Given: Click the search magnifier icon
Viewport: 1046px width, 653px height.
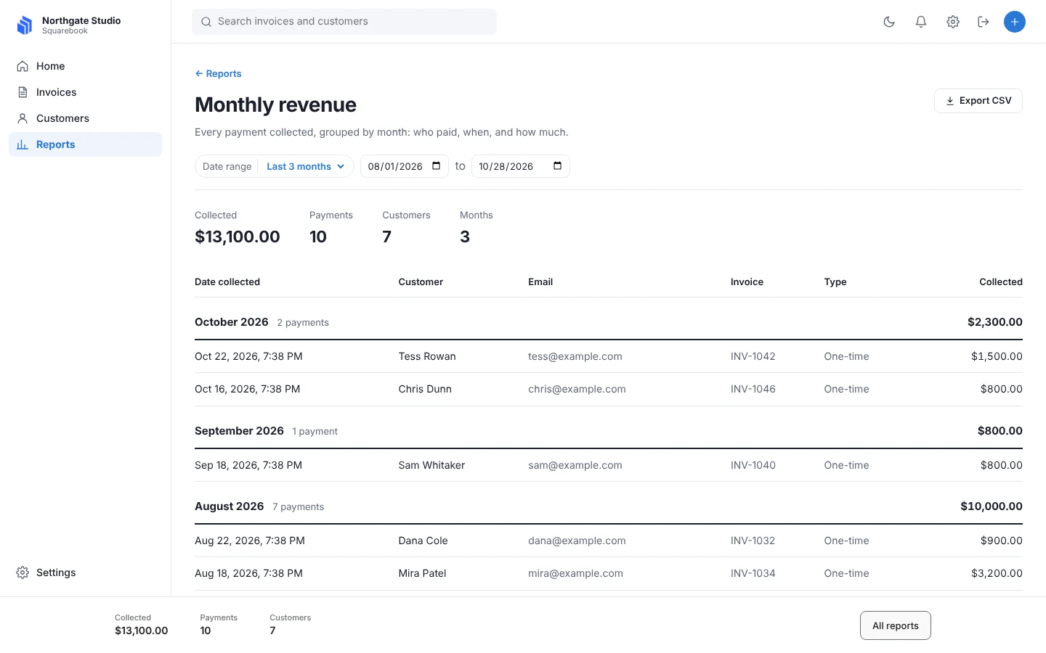Looking at the screenshot, I should [x=206, y=22].
